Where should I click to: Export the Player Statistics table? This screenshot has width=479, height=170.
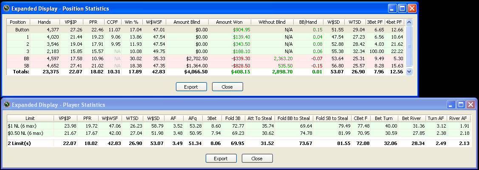pyautogui.click(x=221, y=159)
